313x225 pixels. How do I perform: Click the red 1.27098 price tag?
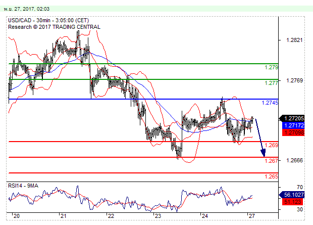(x=293, y=132)
